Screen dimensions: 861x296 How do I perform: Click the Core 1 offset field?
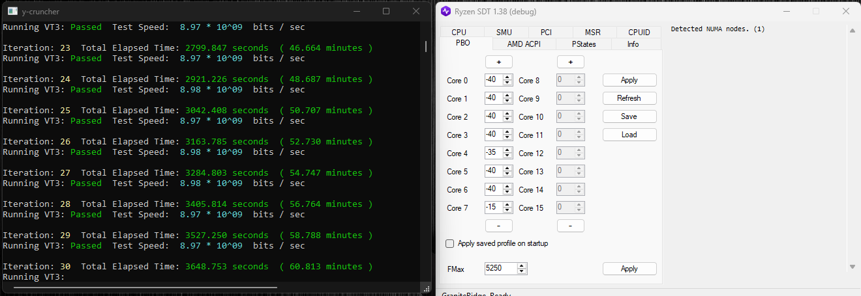click(x=493, y=98)
